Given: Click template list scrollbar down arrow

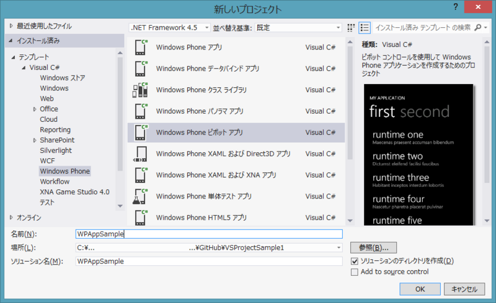Looking at the screenshot, I should [x=350, y=221].
